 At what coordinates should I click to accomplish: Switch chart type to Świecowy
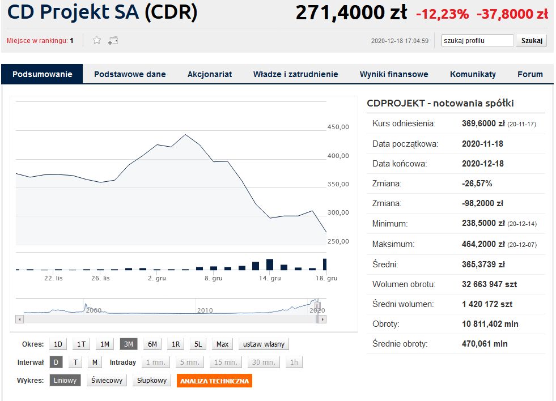[x=107, y=381]
